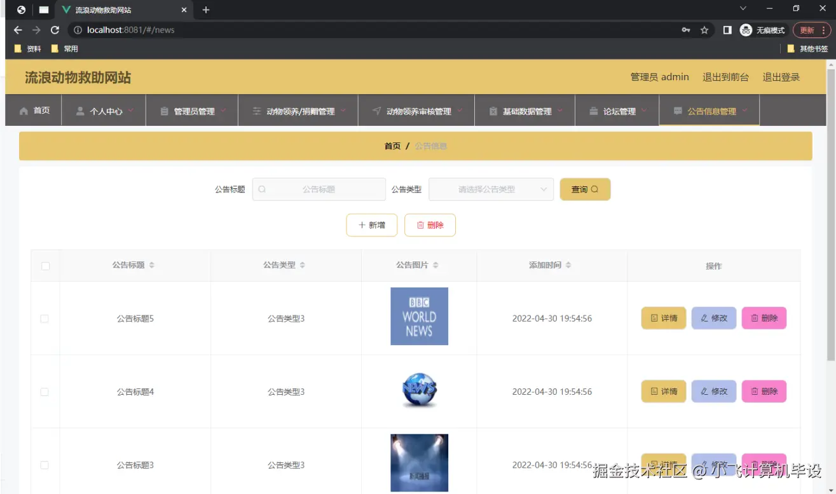The height and width of the screenshot is (494, 836).
Task: Bookmark this page with the star icon
Action: [x=704, y=30]
